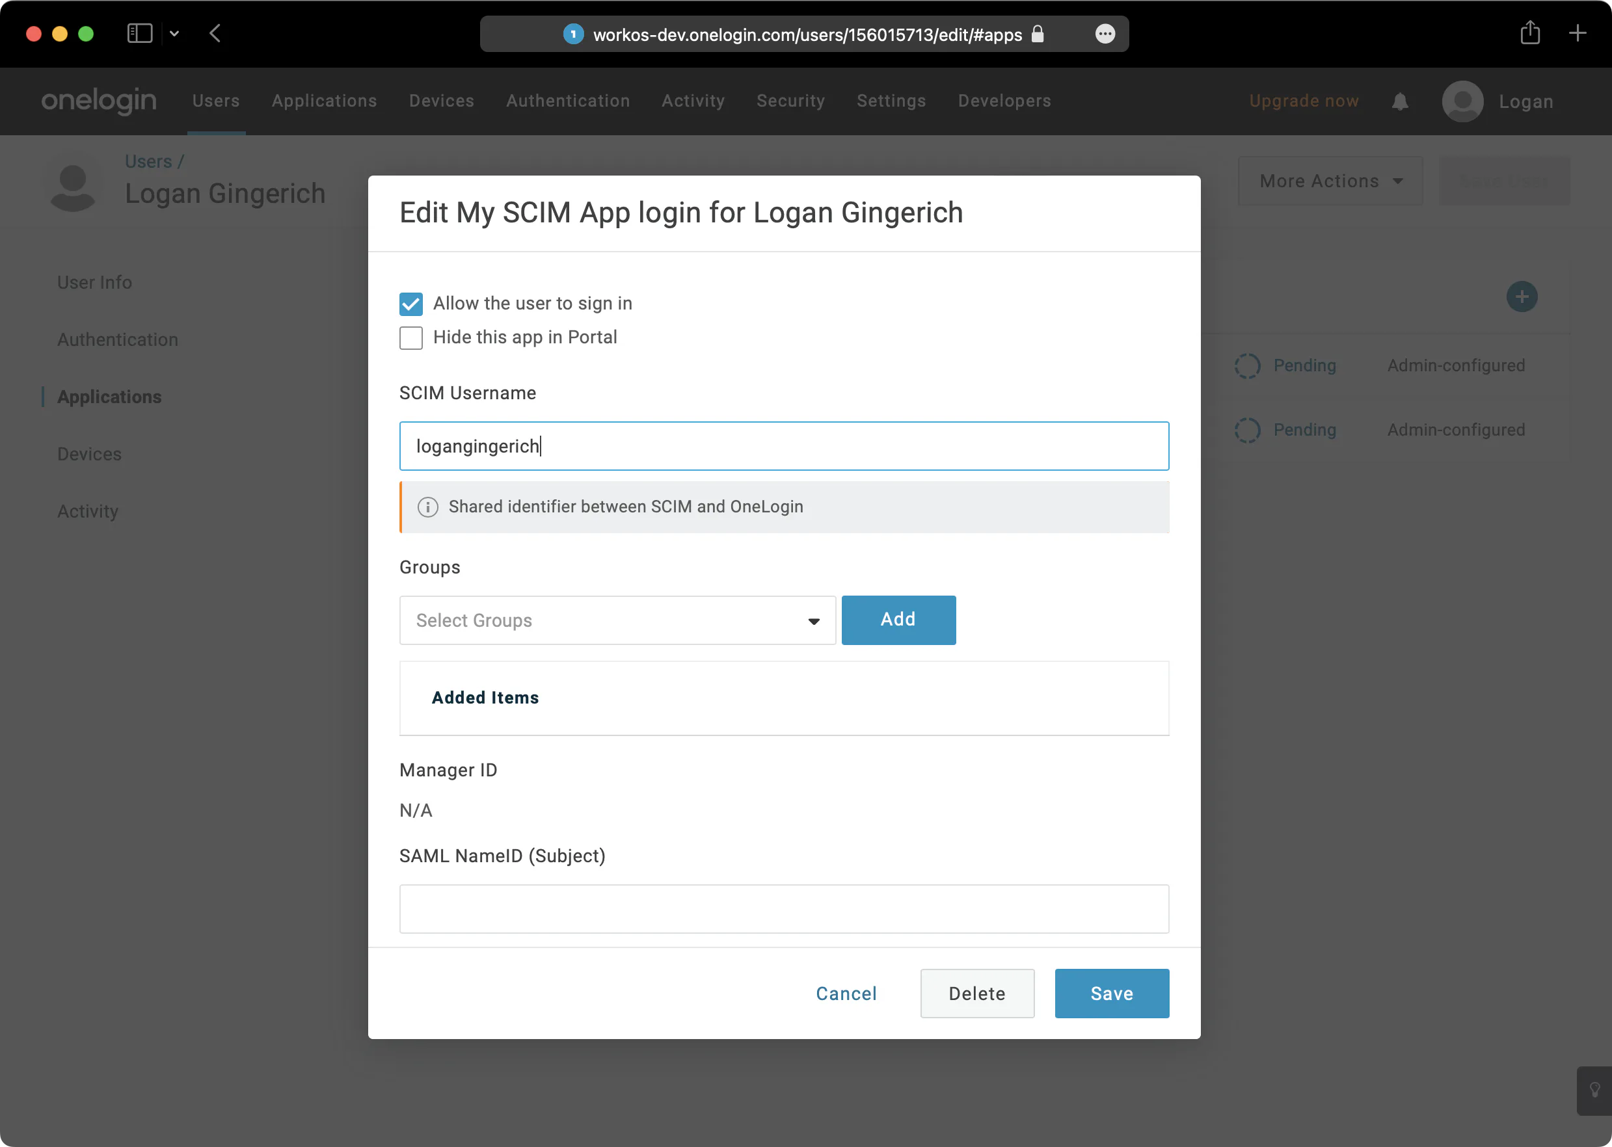Click the onelogin logo
This screenshot has height=1147, width=1612.
click(98, 100)
